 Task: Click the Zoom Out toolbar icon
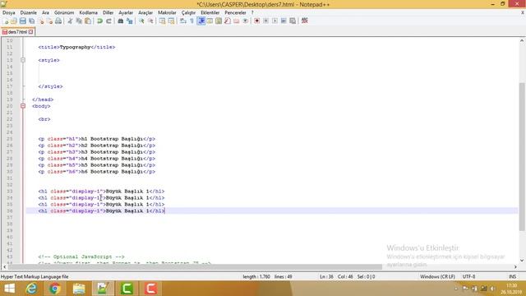pyautogui.click(x=150, y=21)
